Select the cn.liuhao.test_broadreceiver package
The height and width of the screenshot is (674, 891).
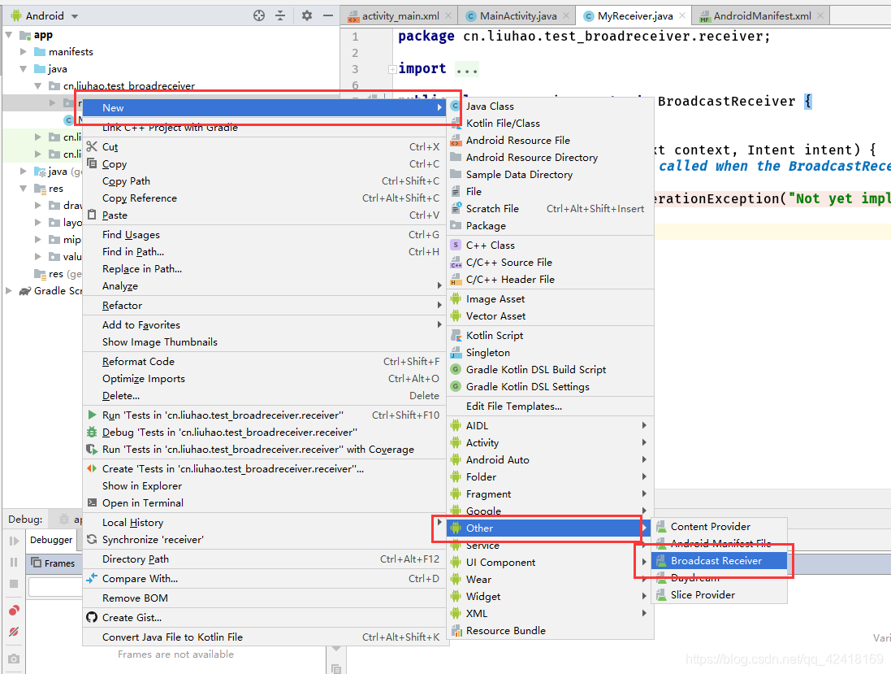[129, 86]
